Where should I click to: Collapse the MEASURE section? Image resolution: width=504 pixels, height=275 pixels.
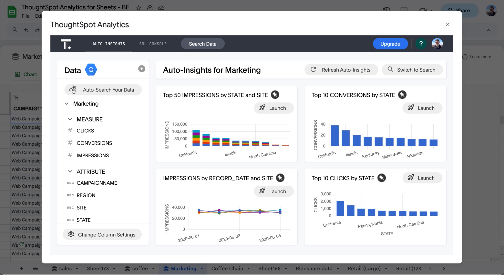click(70, 119)
